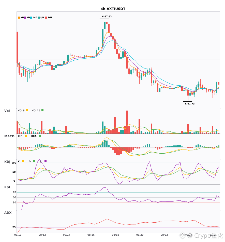Click the MACD panel label
The width and height of the screenshot is (225, 242).
(9, 136)
